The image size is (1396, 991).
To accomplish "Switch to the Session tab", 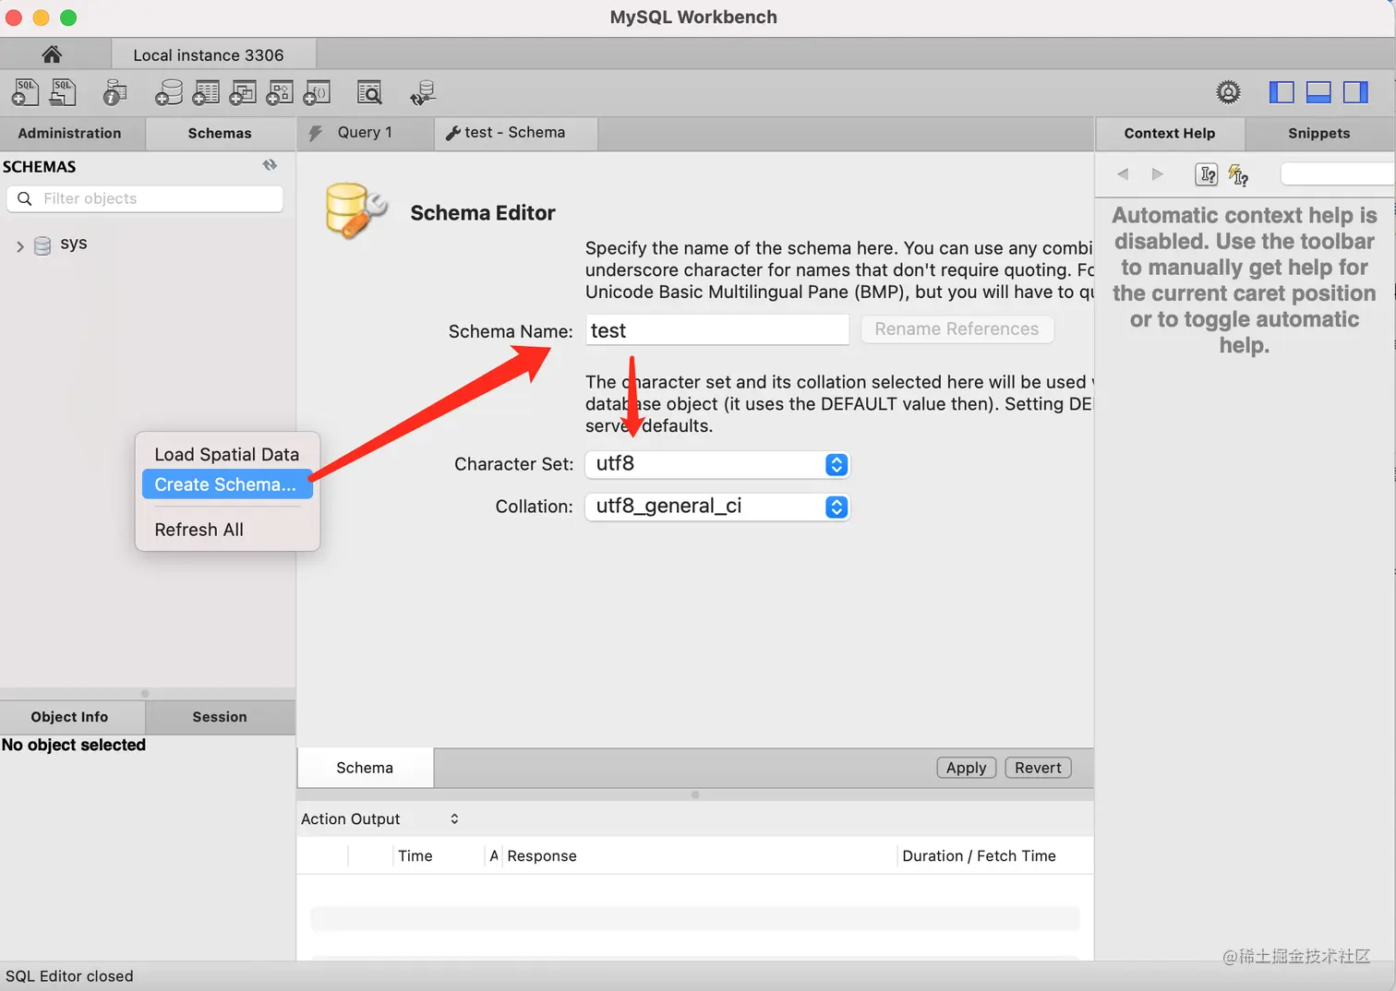I will click(220, 717).
